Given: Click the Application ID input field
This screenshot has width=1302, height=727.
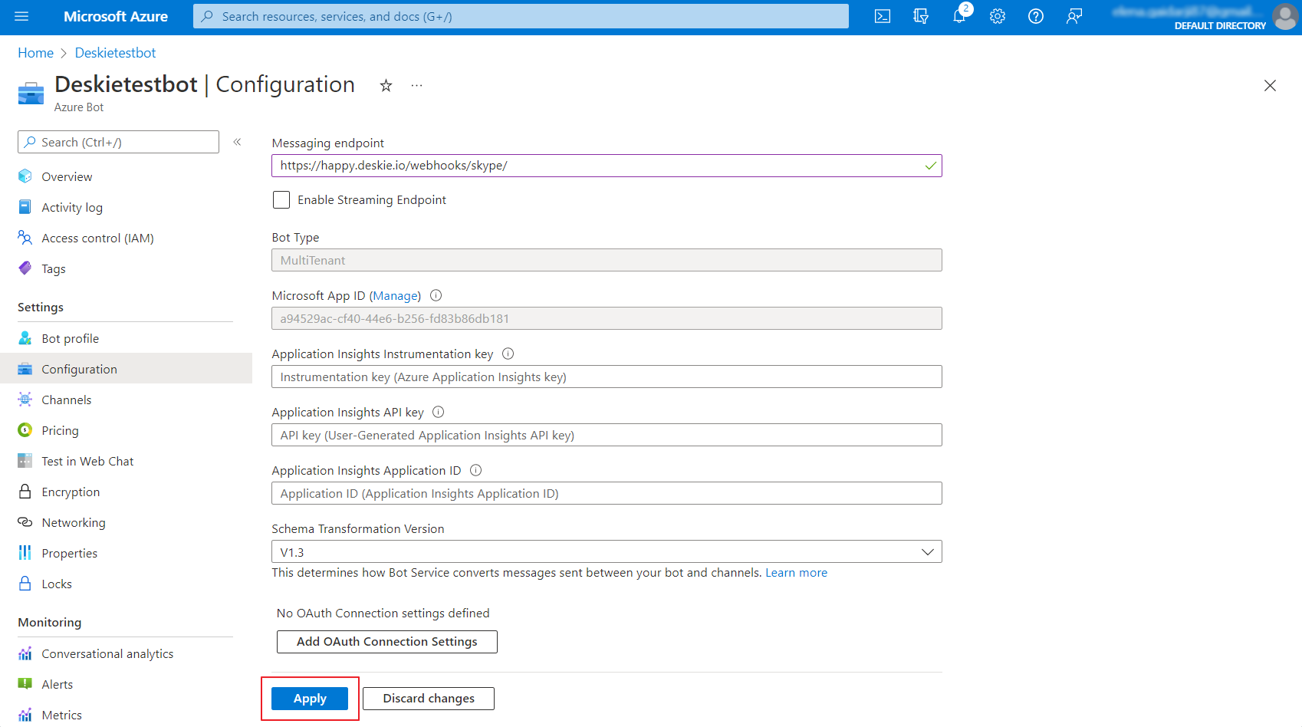Looking at the screenshot, I should click(607, 494).
